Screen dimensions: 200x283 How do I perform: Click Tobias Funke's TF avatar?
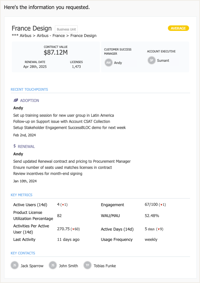87,265
